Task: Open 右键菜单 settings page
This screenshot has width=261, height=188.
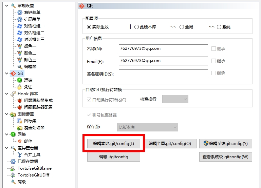Action: tap(32, 13)
